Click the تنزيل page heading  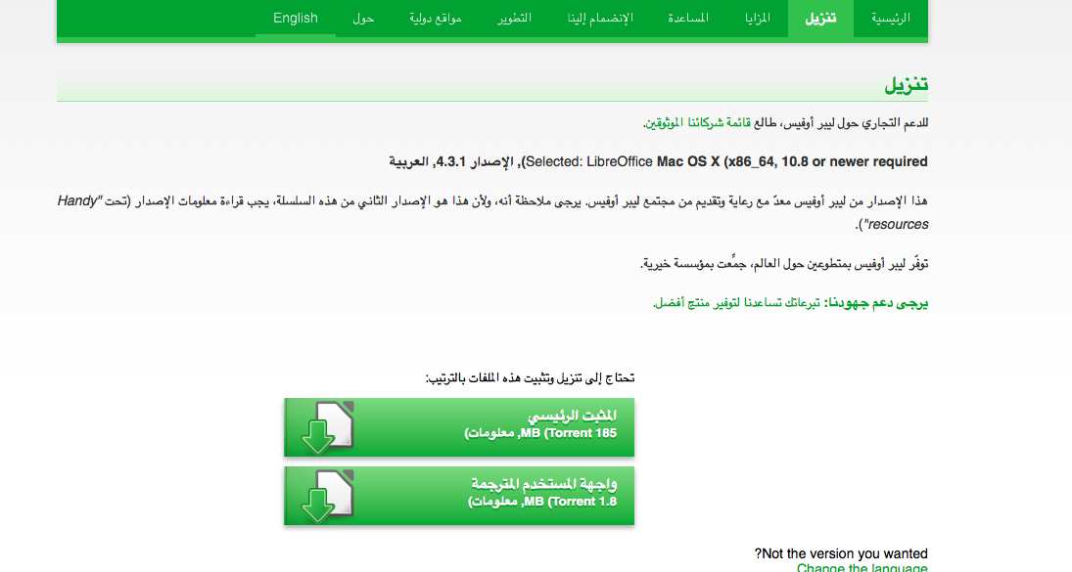pos(906,85)
